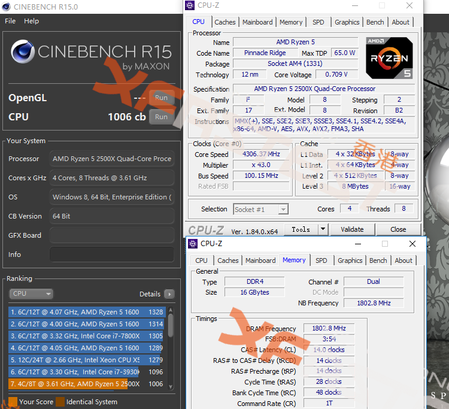Click the ranking list scroll down arrow
Image resolution: width=449 pixels, height=409 pixels.
coord(171,387)
